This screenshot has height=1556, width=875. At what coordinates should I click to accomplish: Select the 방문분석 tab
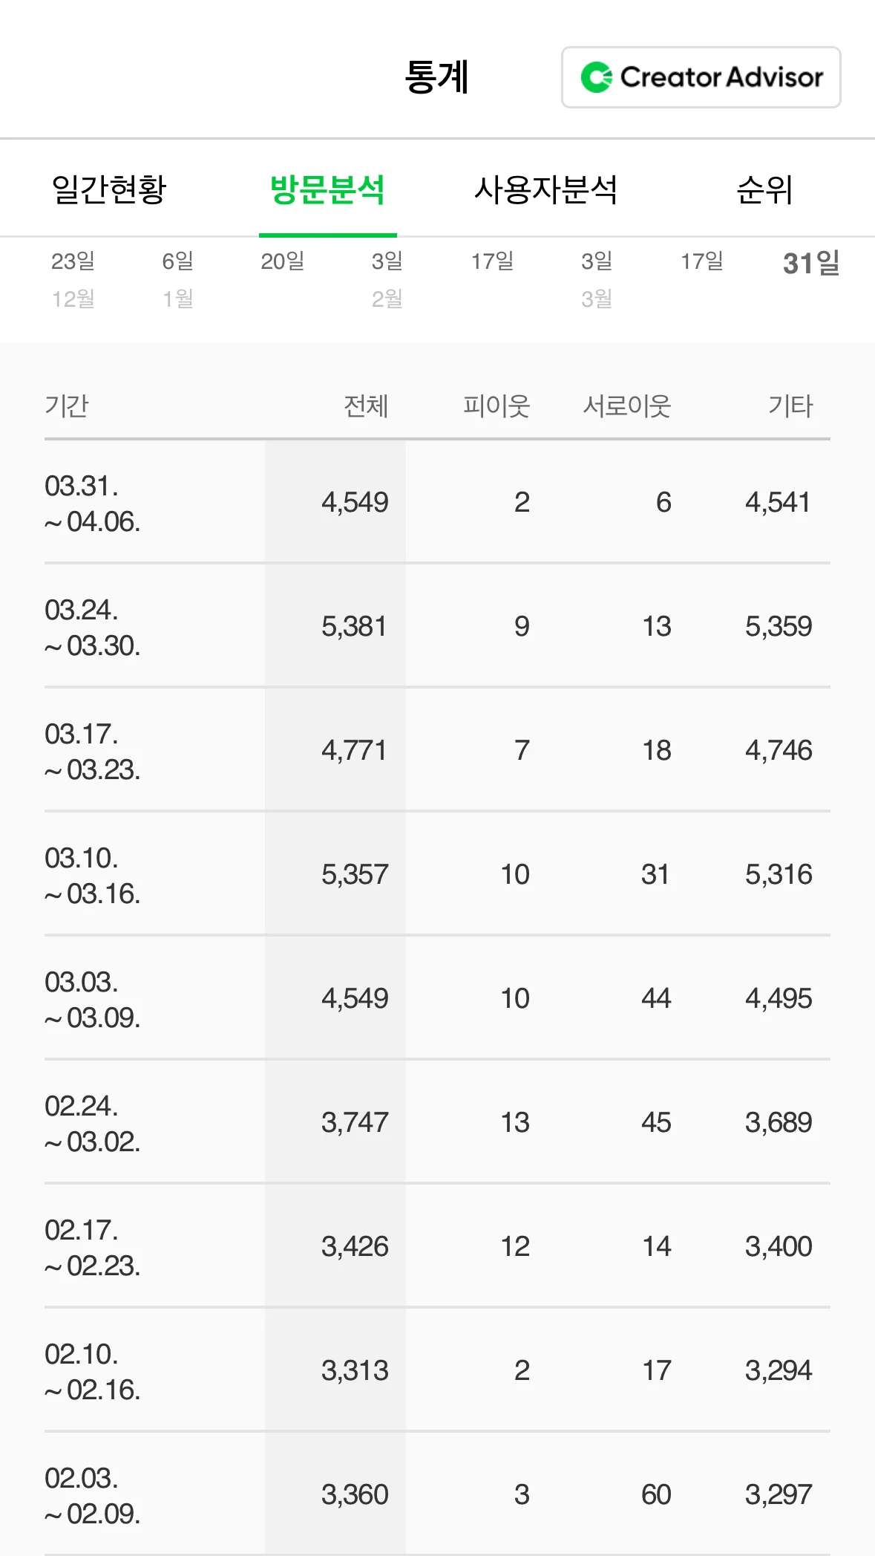(x=327, y=189)
